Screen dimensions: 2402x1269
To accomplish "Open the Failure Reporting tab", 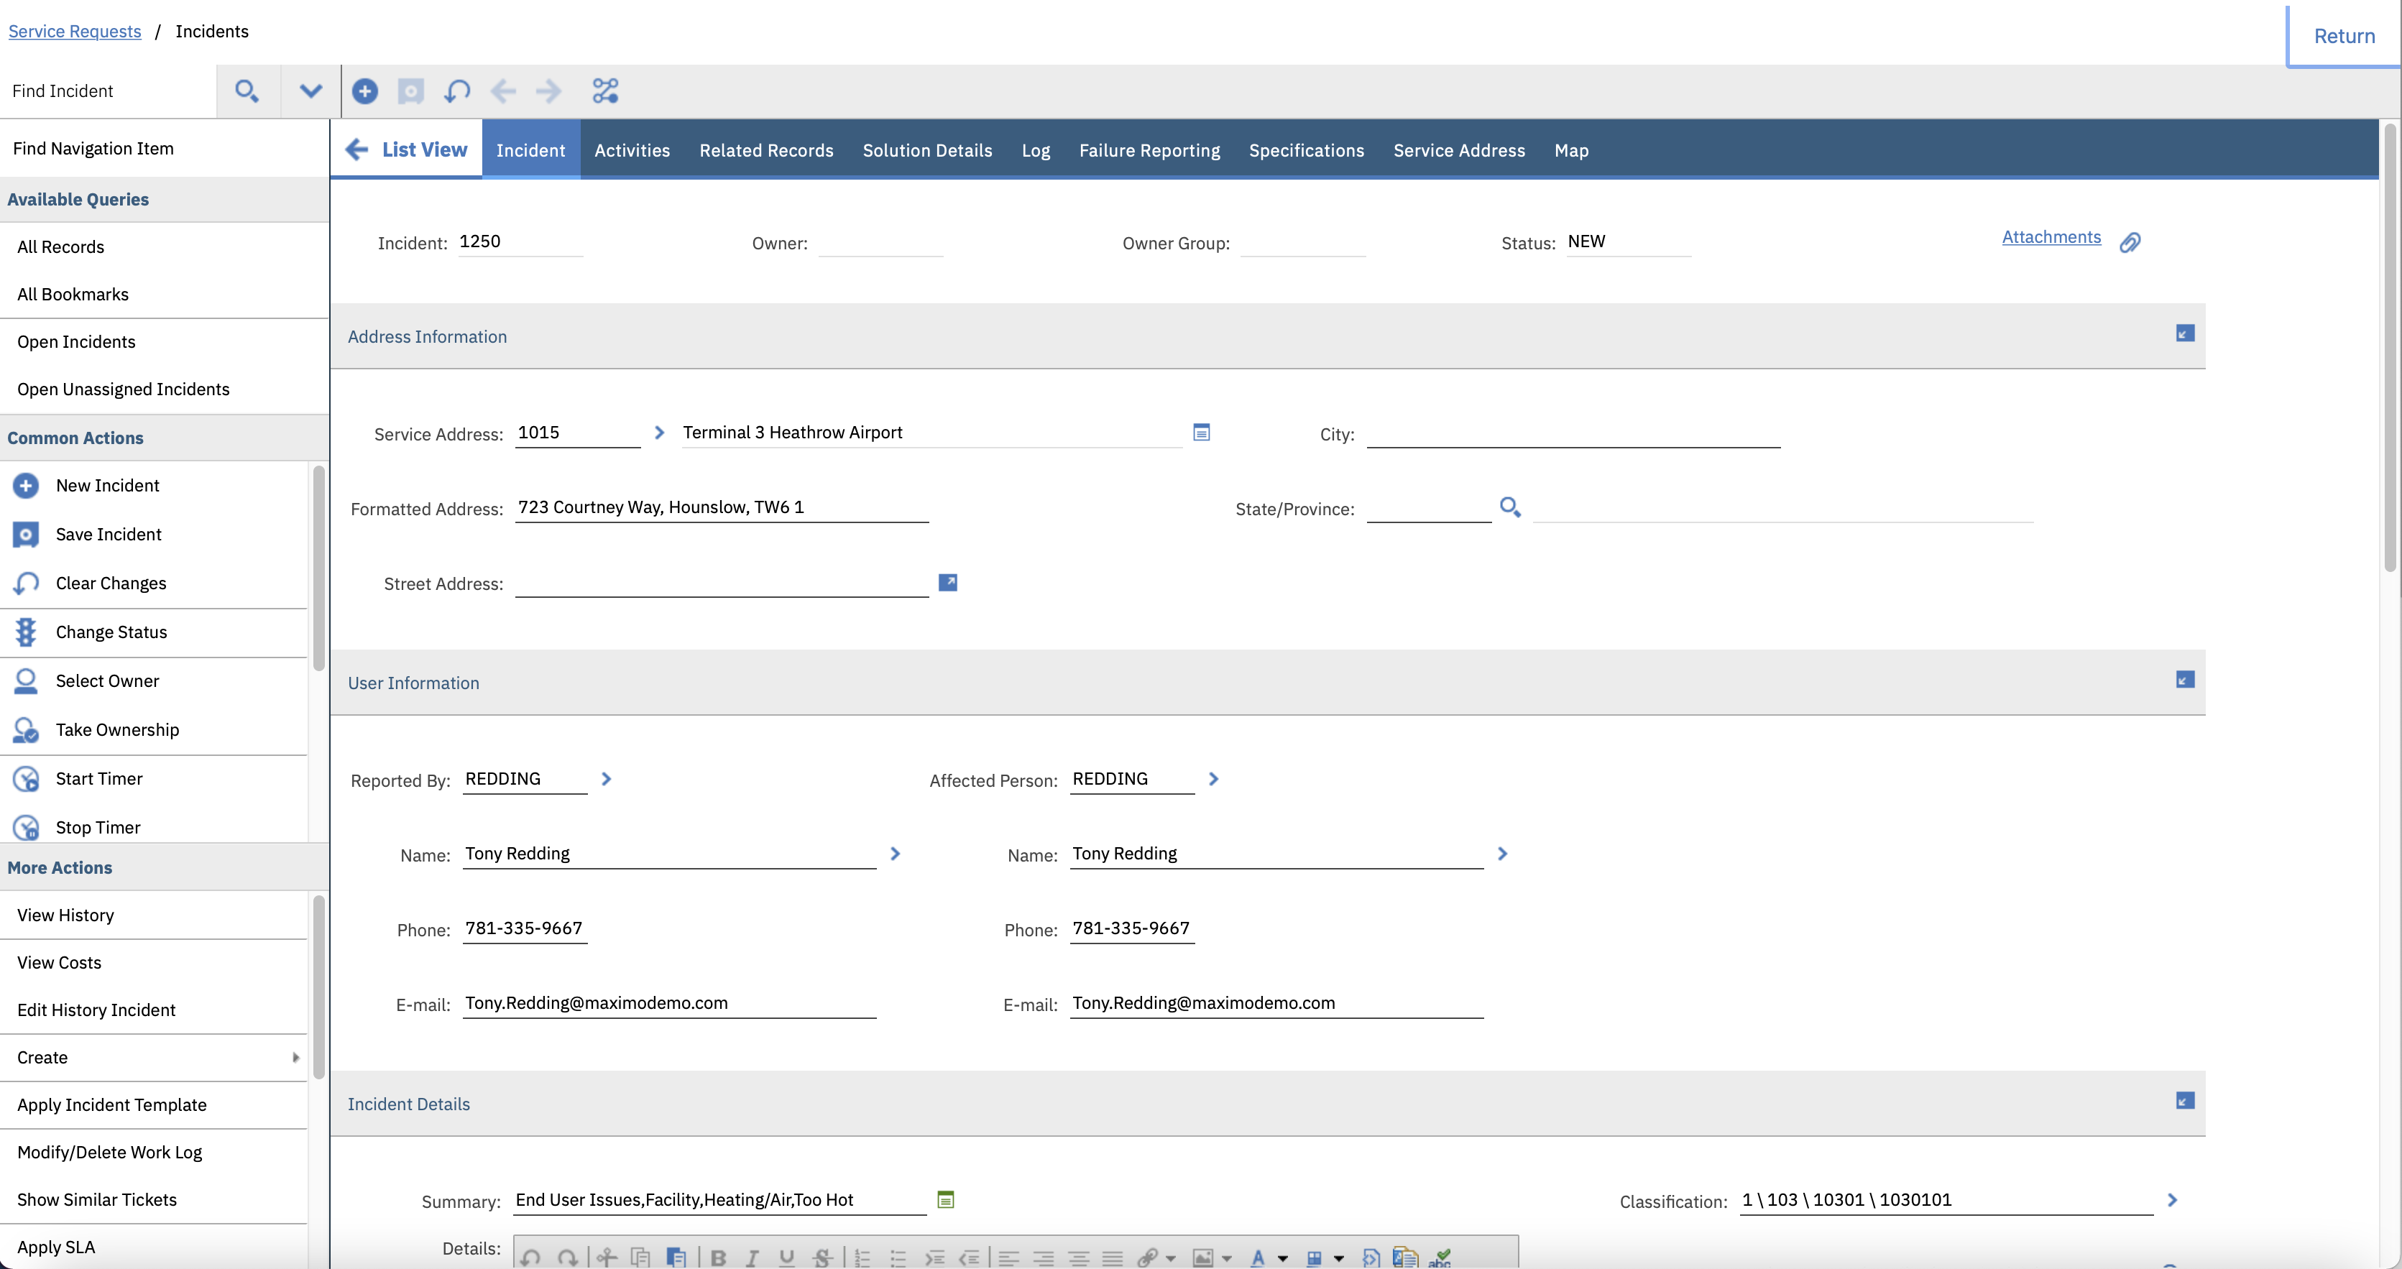I will (x=1149, y=150).
